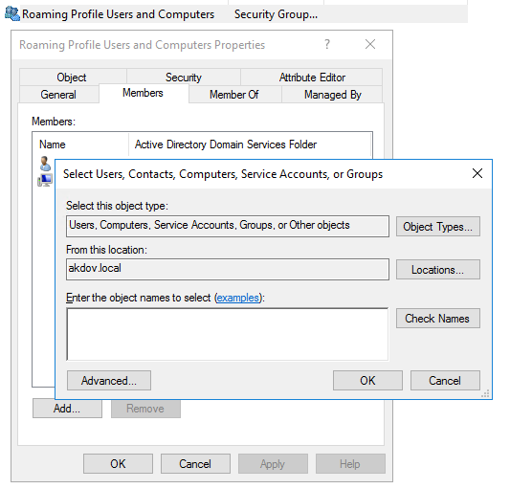Image resolution: width=510 pixels, height=489 pixels.
Task: Click the Check Names button
Action: tap(438, 319)
